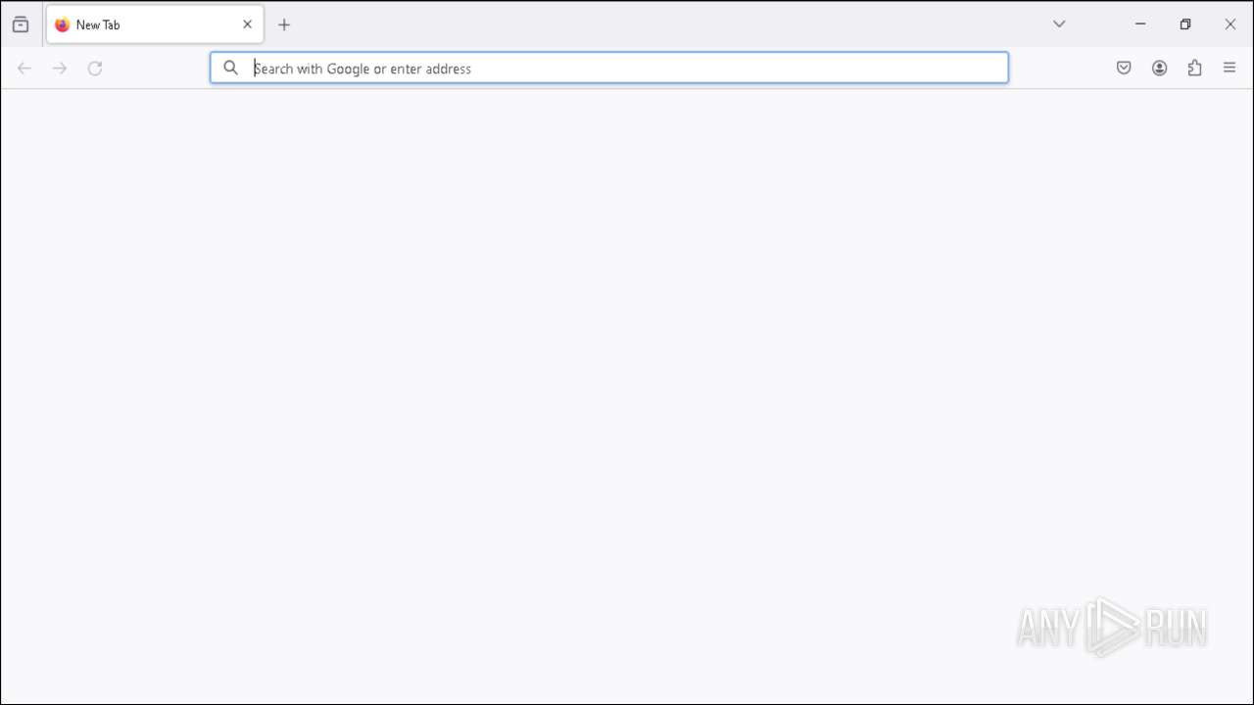Switch to the New Tab tab
Screen dimensions: 1254x705
(155, 24)
